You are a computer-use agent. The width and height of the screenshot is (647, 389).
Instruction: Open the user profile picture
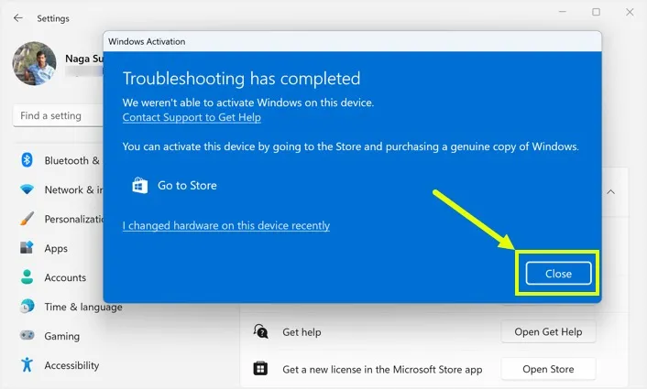(34, 63)
